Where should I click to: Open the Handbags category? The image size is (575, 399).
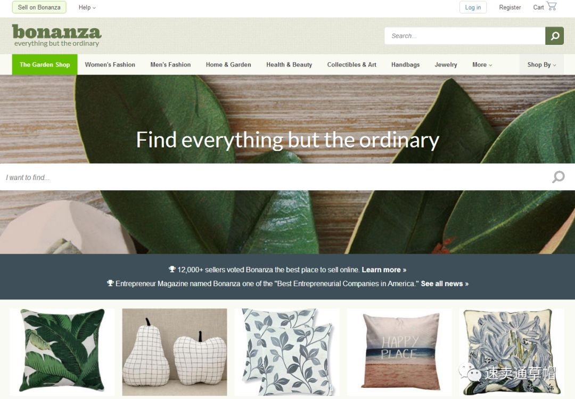click(x=405, y=64)
